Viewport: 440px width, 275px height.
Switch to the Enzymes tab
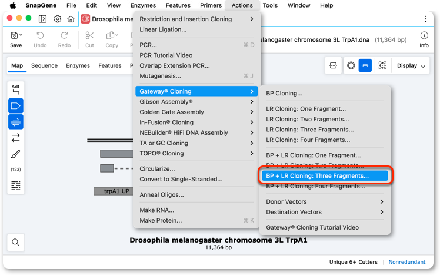pyautogui.click(x=78, y=65)
